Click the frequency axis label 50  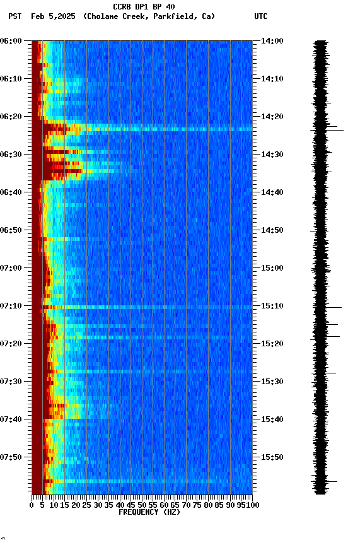[x=142, y=506]
